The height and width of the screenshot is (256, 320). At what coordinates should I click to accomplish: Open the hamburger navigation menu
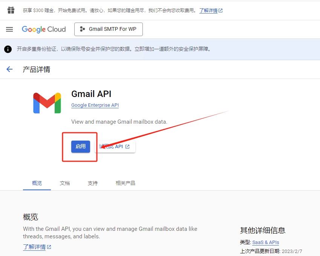(x=9, y=29)
